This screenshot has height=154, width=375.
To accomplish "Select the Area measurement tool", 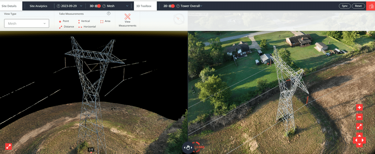I will (x=105, y=21).
